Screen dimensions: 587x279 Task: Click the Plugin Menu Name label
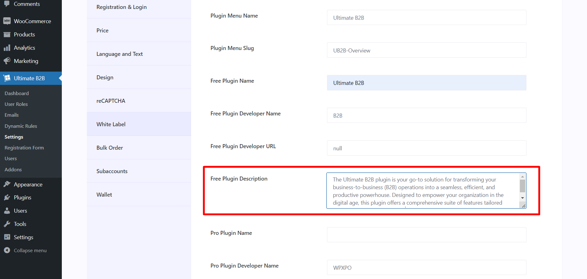234,16
